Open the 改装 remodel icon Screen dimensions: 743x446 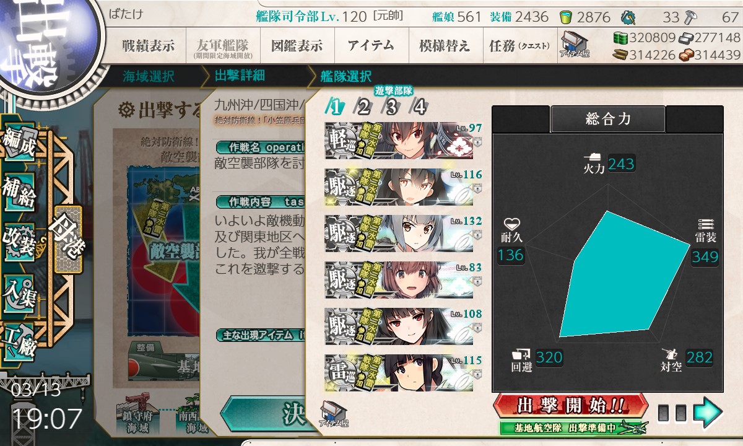[x=19, y=240]
